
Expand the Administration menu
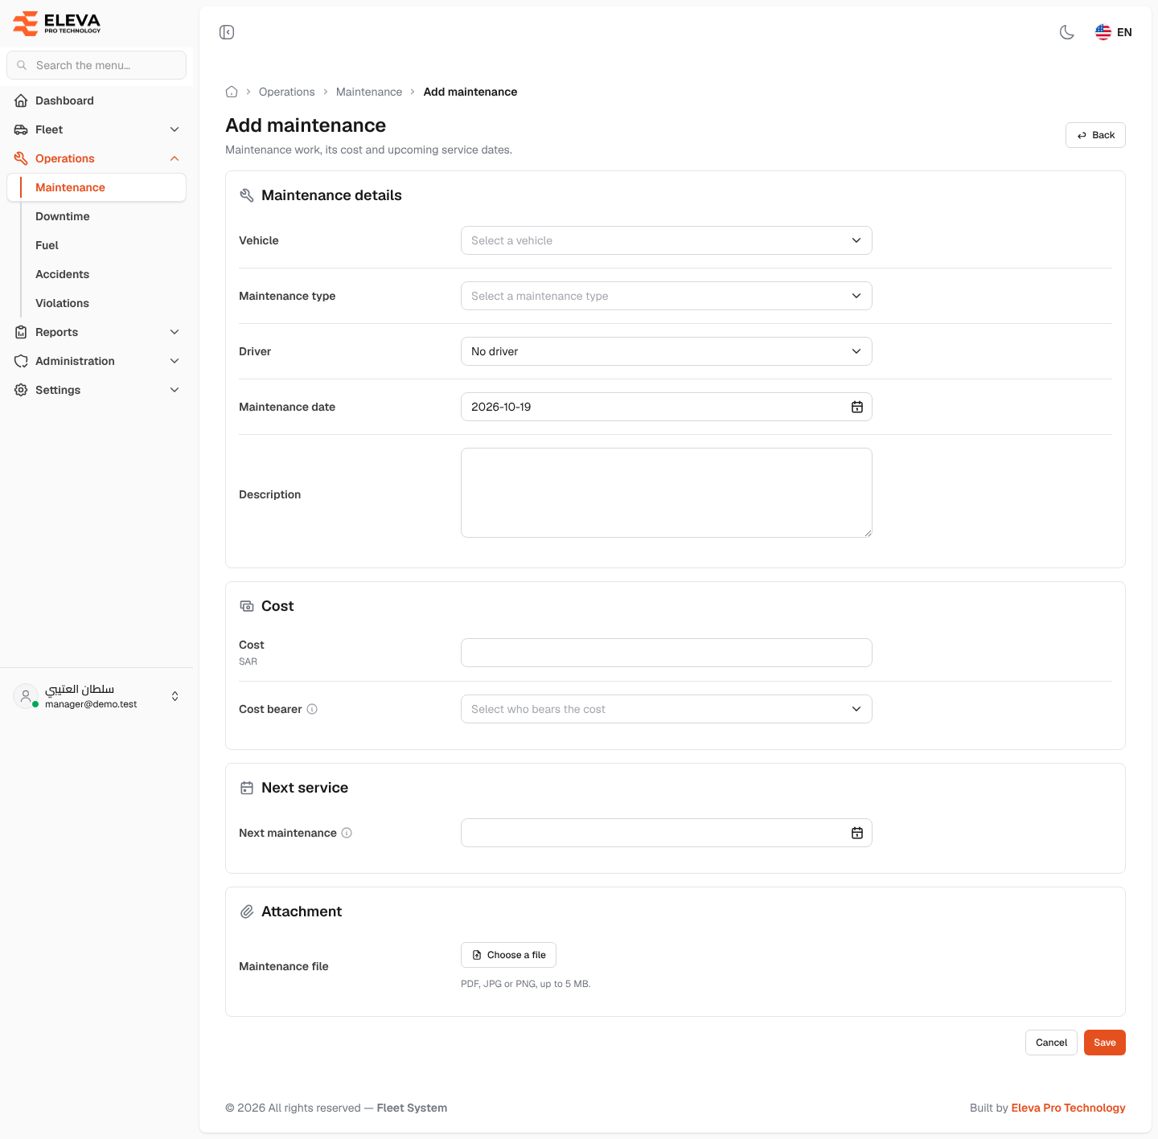click(x=96, y=361)
